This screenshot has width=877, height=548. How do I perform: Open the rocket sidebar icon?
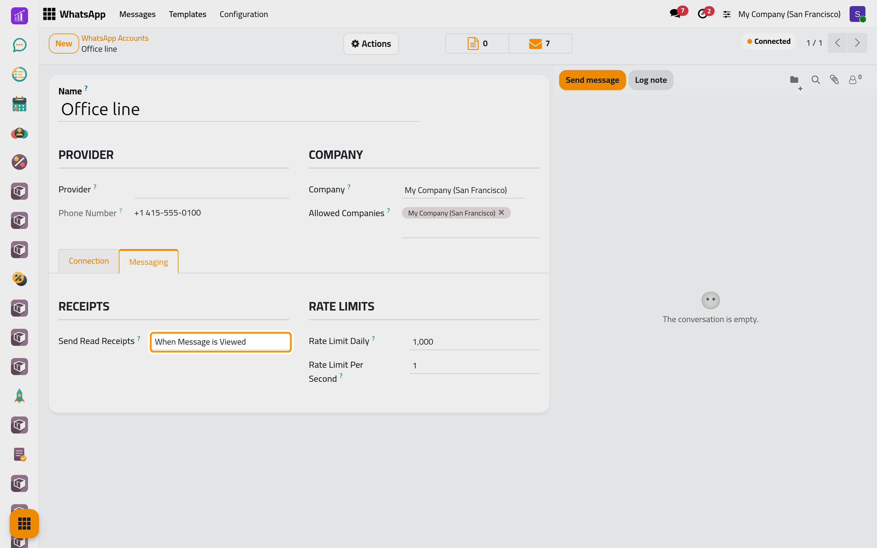(x=19, y=396)
